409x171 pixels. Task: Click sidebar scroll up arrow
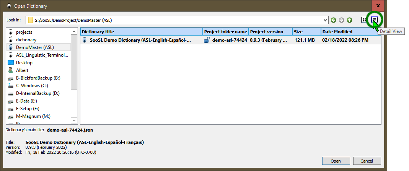point(74,32)
